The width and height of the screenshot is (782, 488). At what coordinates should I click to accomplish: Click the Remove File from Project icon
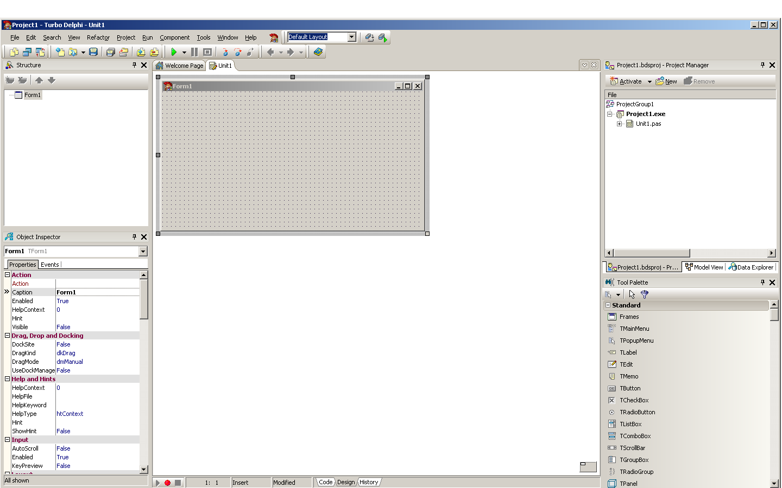(x=154, y=52)
